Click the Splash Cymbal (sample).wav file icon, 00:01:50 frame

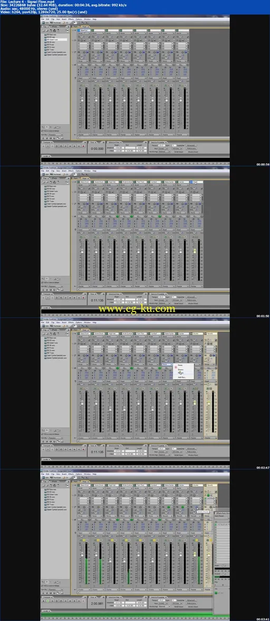click(45, 206)
